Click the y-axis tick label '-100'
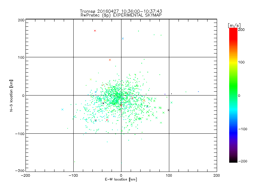 pyautogui.click(x=20, y=134)
